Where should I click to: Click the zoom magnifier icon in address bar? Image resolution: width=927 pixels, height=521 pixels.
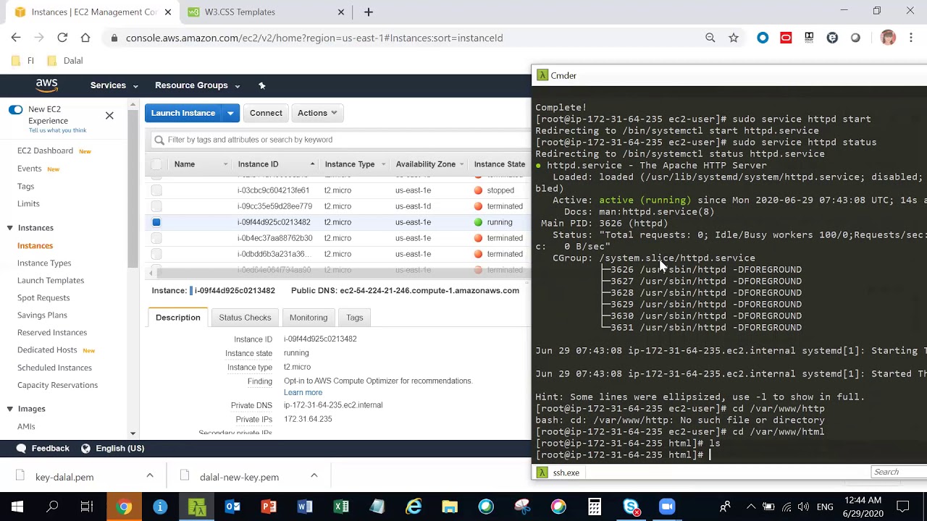click(710, 38)
